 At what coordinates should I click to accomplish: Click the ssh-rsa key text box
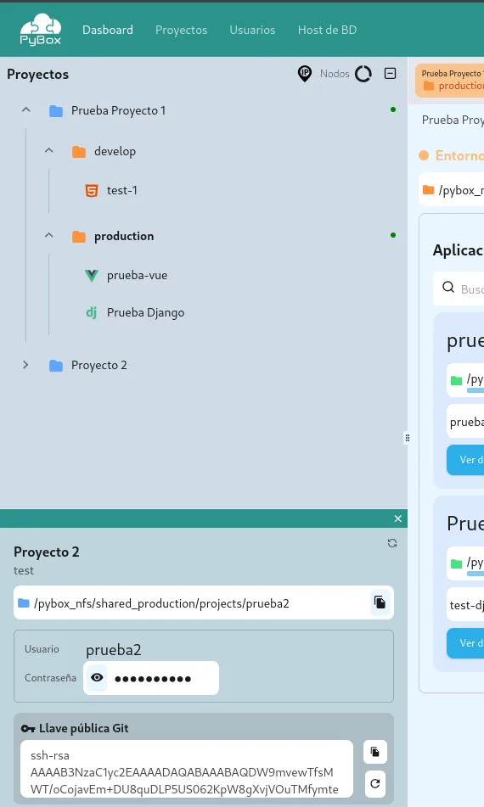(187, 770)
